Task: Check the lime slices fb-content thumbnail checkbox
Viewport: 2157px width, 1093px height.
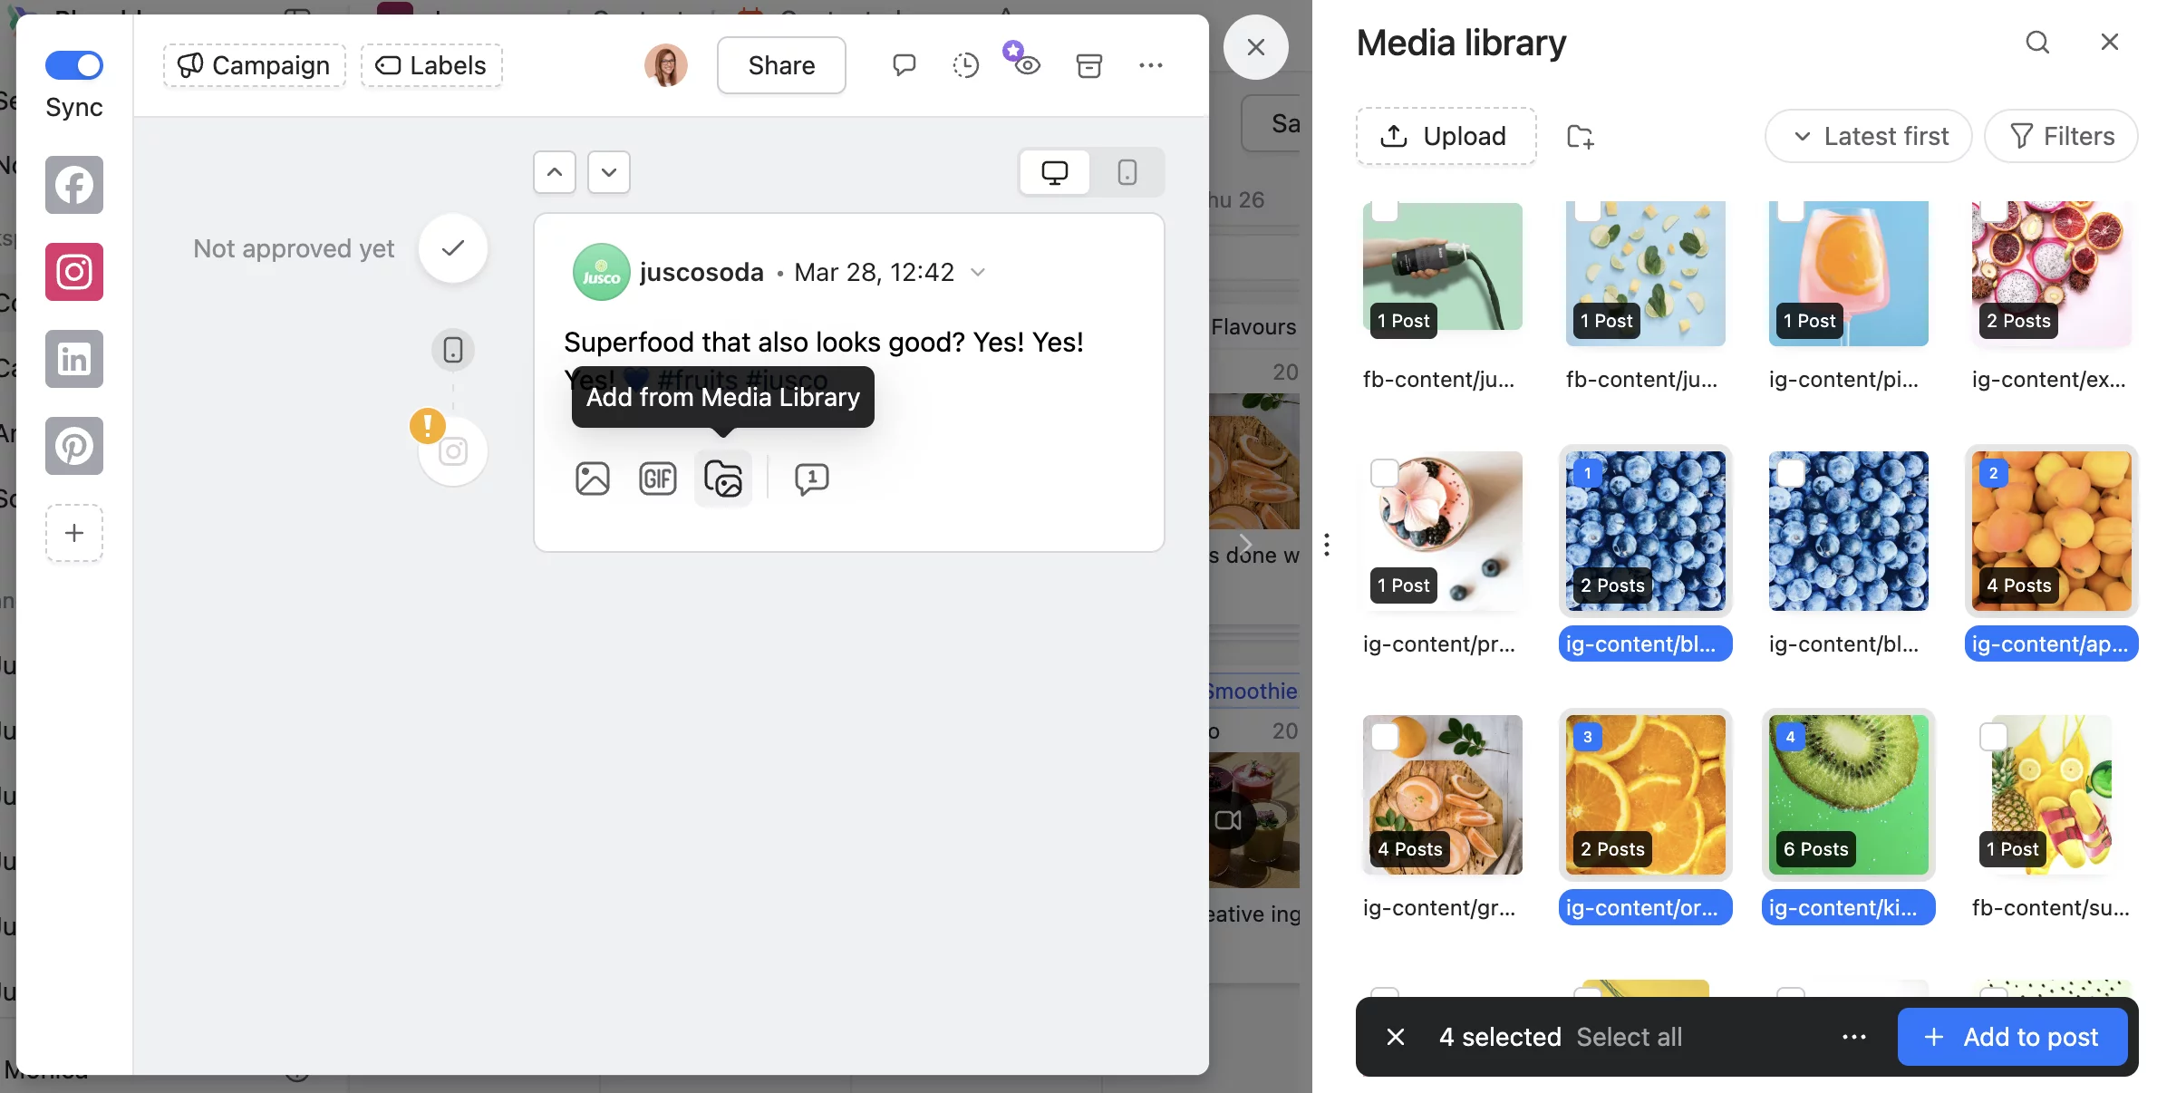Action: click(1588, 209)
